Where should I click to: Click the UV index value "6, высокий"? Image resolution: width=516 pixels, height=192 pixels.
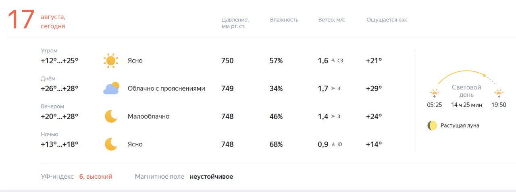96,177
